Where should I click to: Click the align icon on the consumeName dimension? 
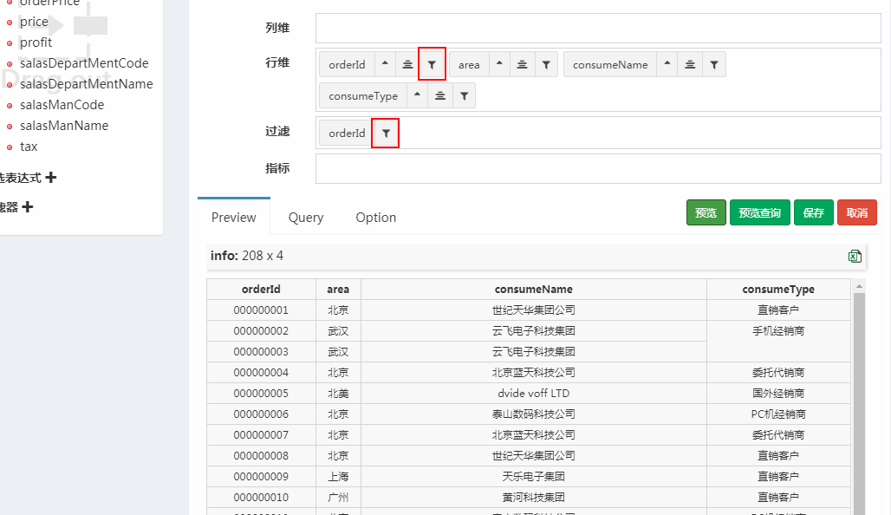690,64
